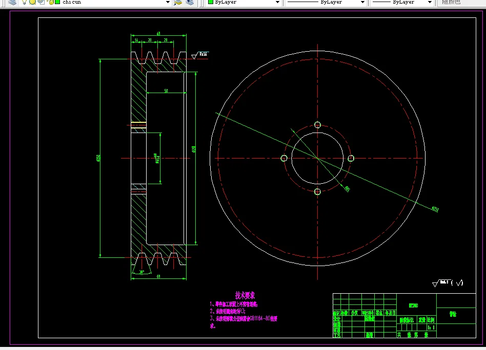Click the Layer Previous icon
486x350 pixels.
(190, 3)
